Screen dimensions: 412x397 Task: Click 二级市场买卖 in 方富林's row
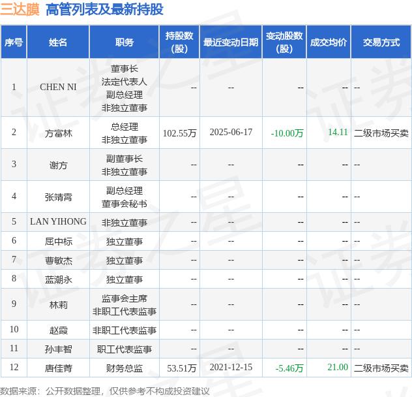click(x=381, y=133)
